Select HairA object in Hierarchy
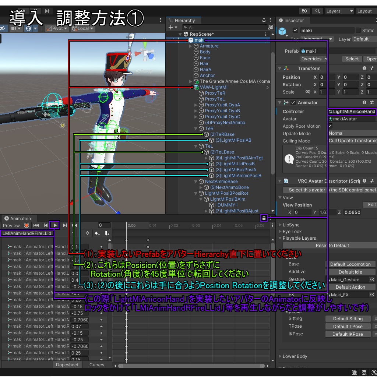377x377 pixels. pyautogui.click(x=205, y=70)
